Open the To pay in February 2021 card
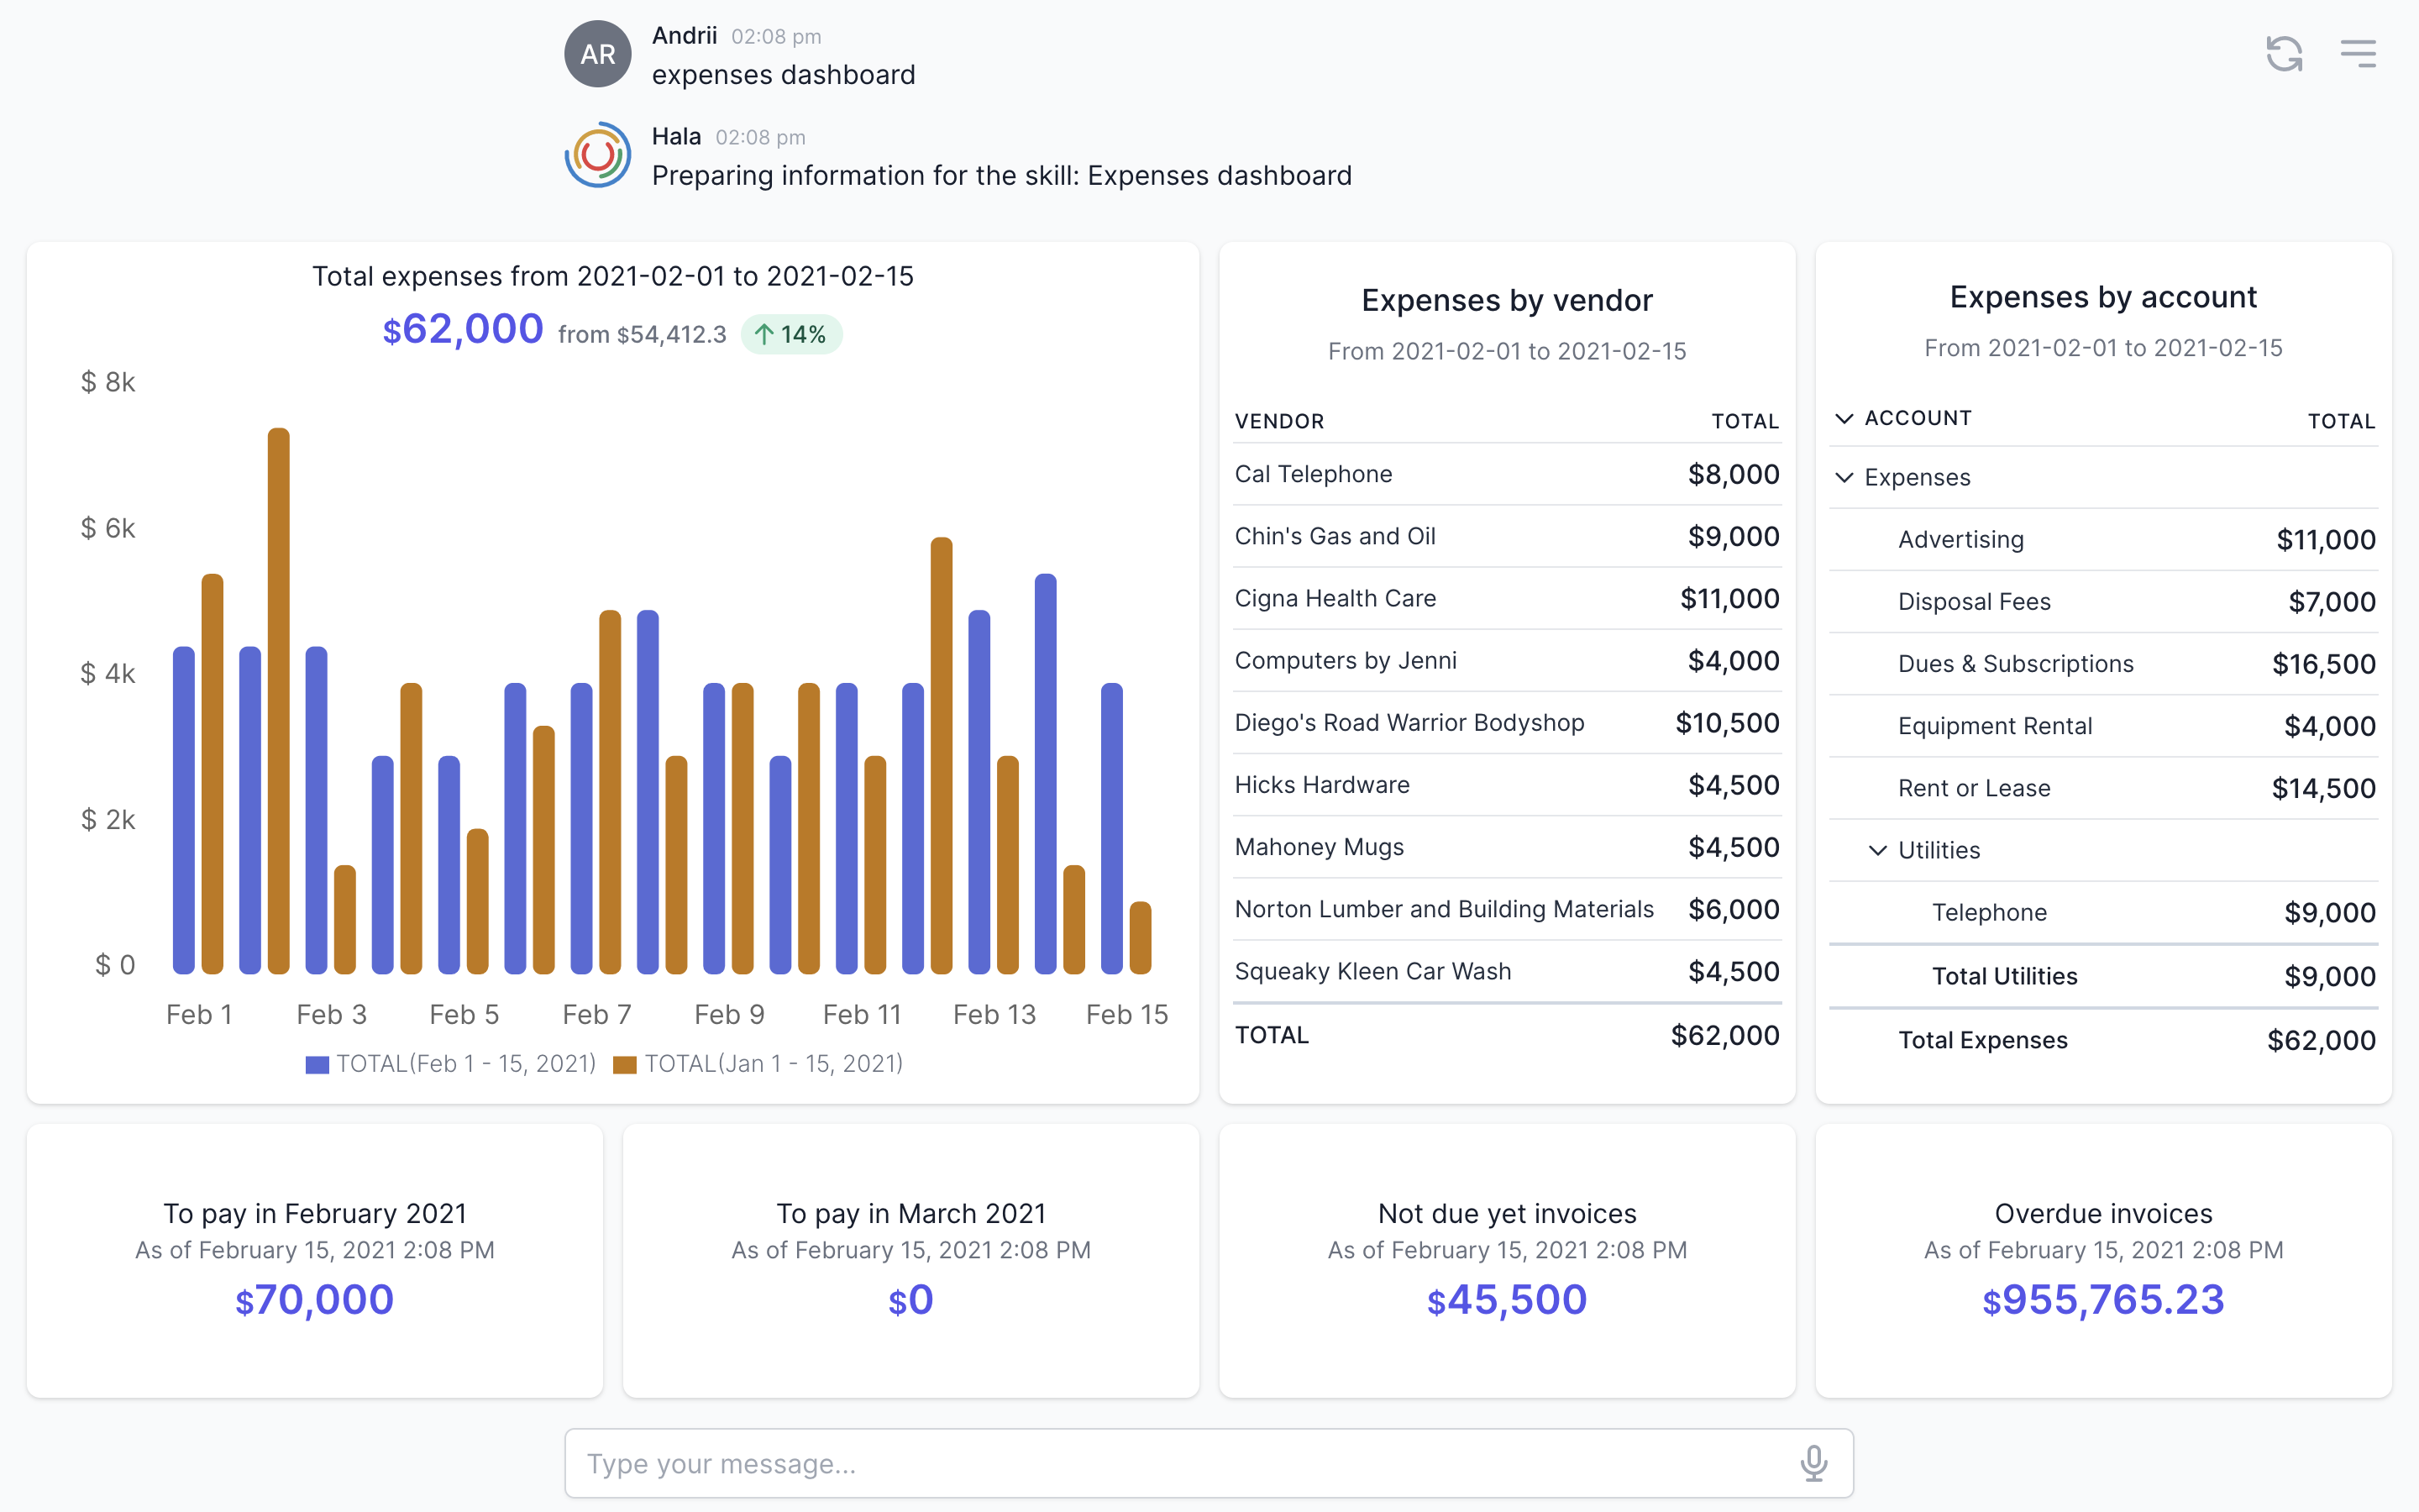2419x1512 pixels. (x=315, y=1260)
